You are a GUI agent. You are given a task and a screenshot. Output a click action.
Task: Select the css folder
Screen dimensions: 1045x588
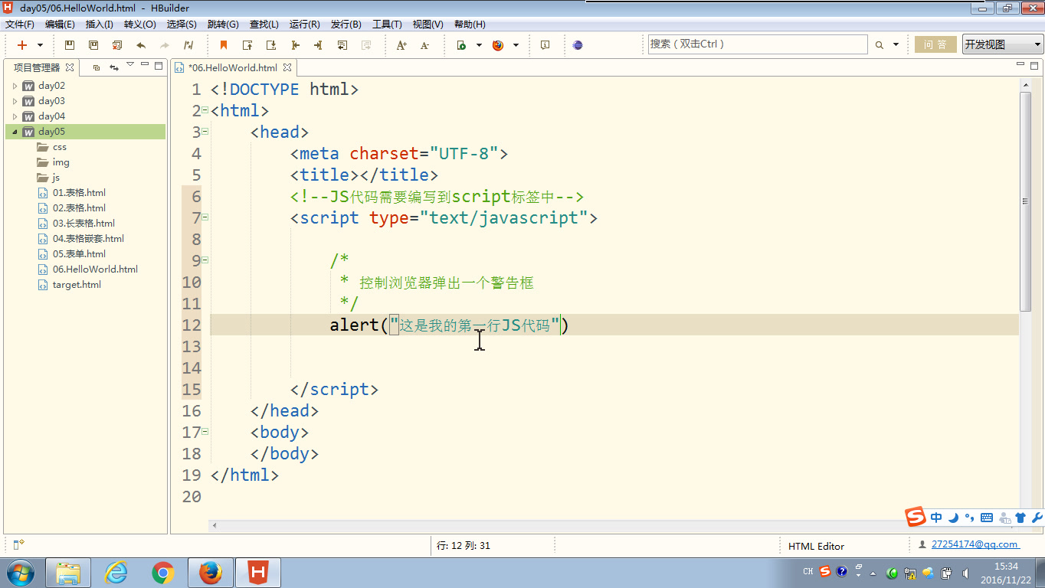(x=59, y=147)
